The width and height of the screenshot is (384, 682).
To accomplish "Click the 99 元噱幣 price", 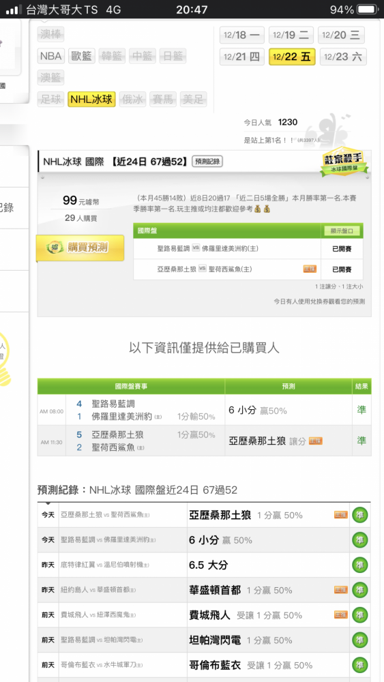I will pos(81,201).
